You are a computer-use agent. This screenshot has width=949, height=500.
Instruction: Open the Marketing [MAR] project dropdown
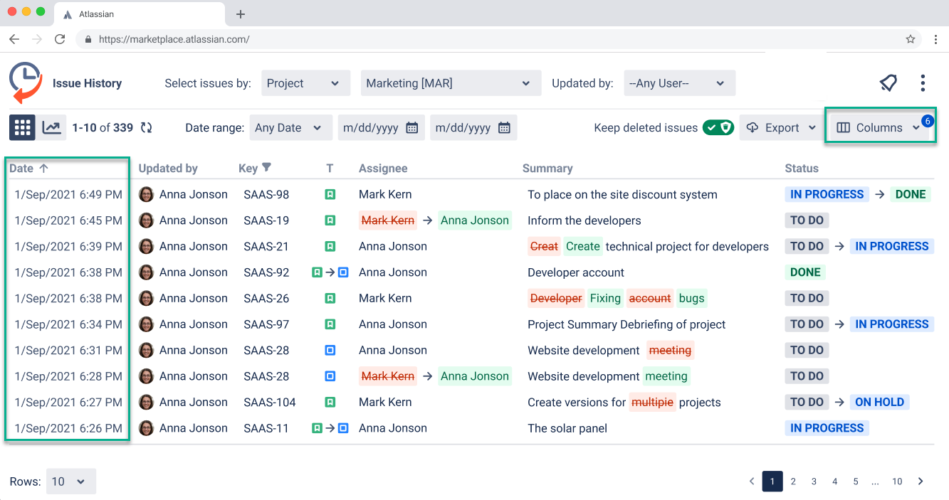[450, 83]
